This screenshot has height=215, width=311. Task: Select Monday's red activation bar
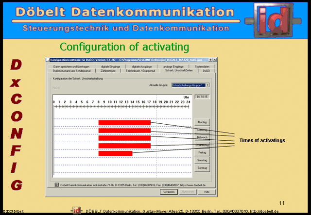coord(124,123)
